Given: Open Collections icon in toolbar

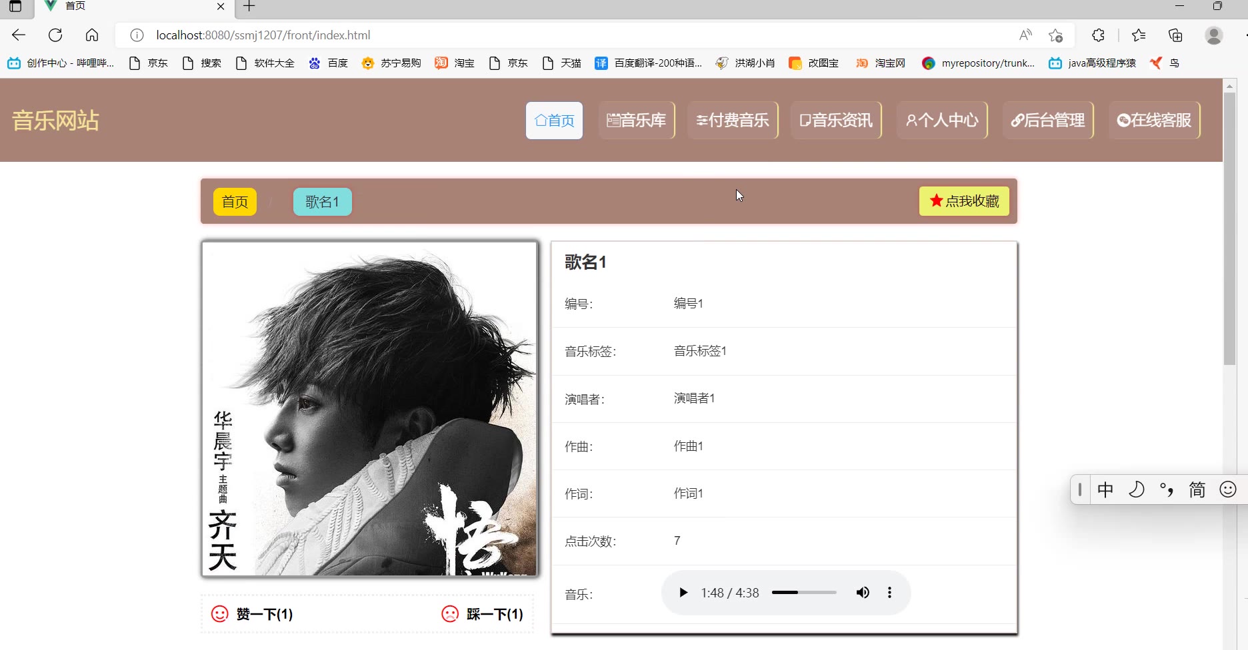Looking at the screenshot, I should 1175,35.
